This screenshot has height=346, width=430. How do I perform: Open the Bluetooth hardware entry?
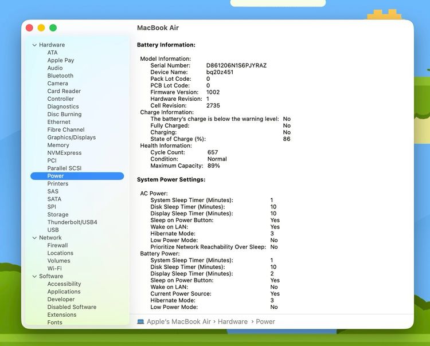[60, 76]
